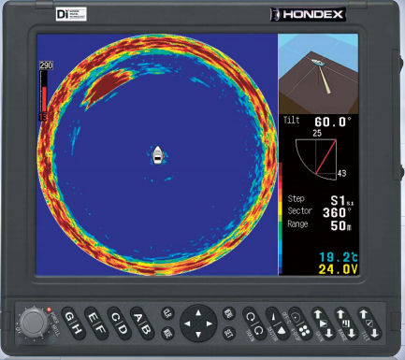Tap the four-dots mode key

click(305, 331)
